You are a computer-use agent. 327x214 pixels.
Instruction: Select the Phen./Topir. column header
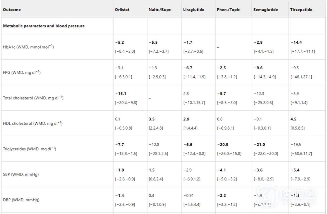coord(229,10)
